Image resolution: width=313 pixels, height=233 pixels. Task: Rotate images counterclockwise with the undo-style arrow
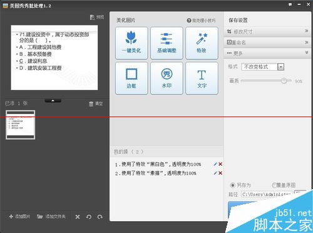[x=89, y=217]
